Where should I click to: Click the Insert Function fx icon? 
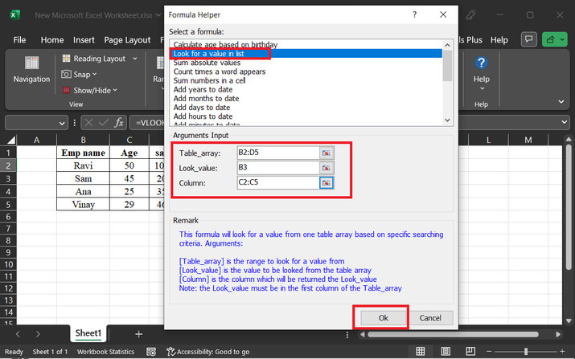point(119,123)
